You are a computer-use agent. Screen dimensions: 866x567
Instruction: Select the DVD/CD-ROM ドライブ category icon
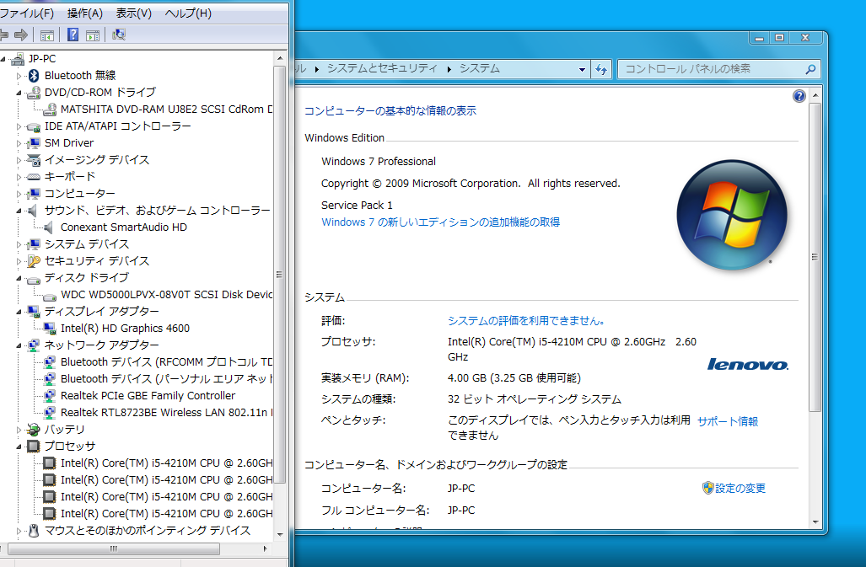(x=35, y=92)
